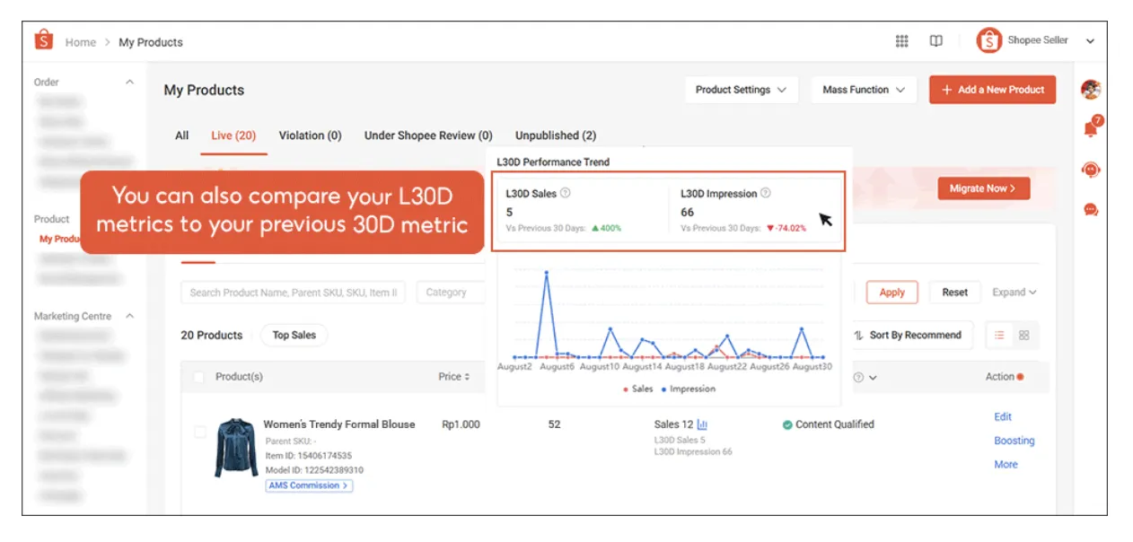Click Add a New Product button
This screenshot has width=1133, height=542.
(x=992, y=90)
